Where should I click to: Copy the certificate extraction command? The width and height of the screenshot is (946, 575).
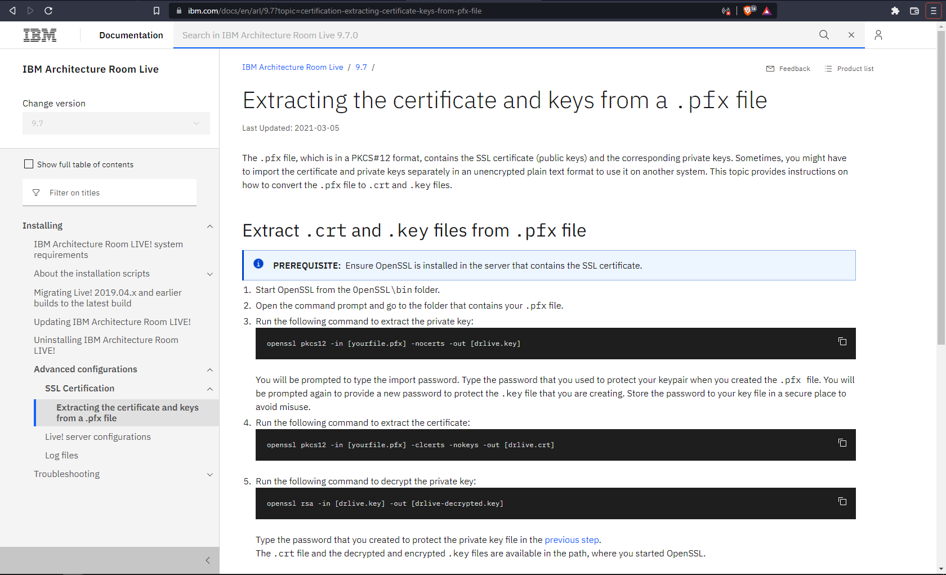click(x=842, y=443)
